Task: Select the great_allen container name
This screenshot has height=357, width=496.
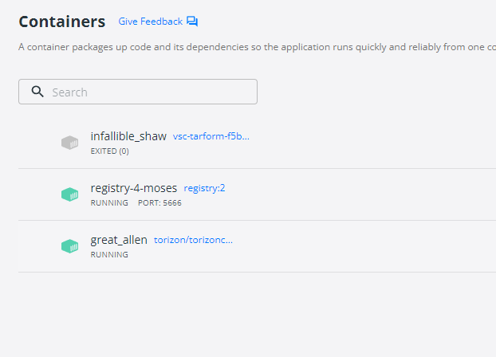Action: click(x=119, y=240)
